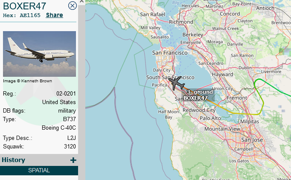Click the BOXER47 airplane icon on map
291x180 pixels.
coord(176,83)
